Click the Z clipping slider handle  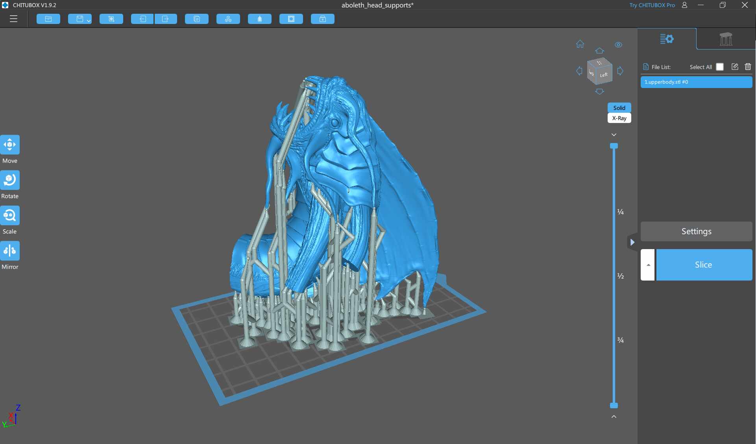[614, 146]
